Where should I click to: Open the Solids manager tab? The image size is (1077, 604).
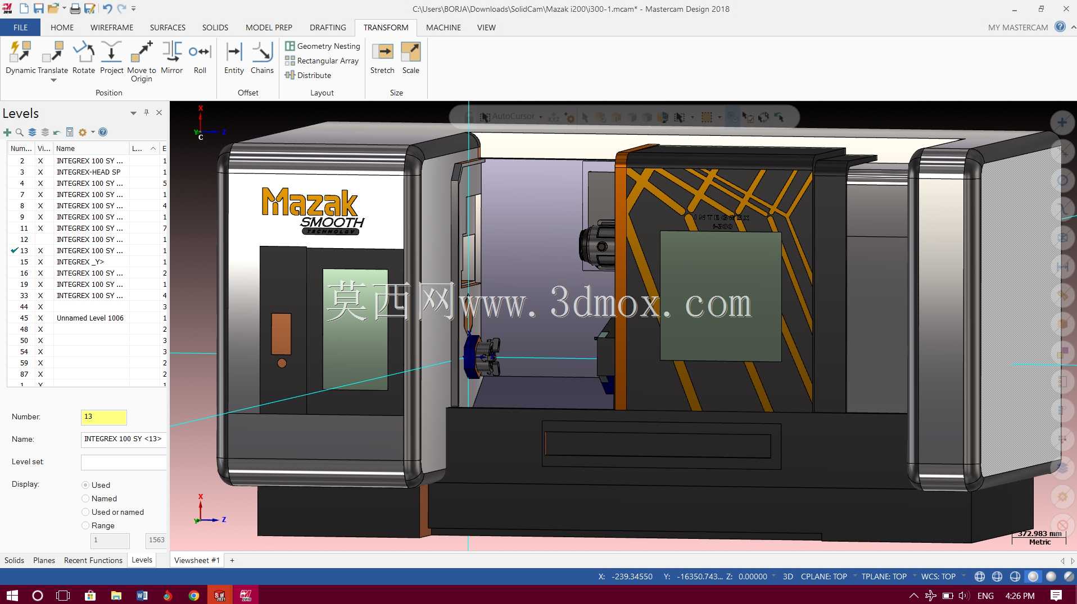14,560
